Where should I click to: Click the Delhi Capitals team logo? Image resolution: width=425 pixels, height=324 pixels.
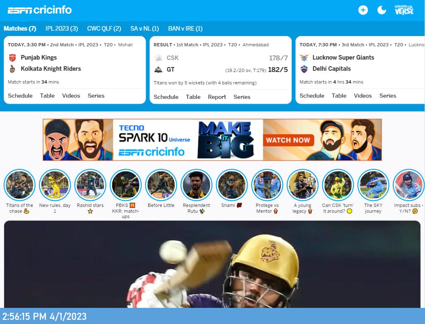304,69
